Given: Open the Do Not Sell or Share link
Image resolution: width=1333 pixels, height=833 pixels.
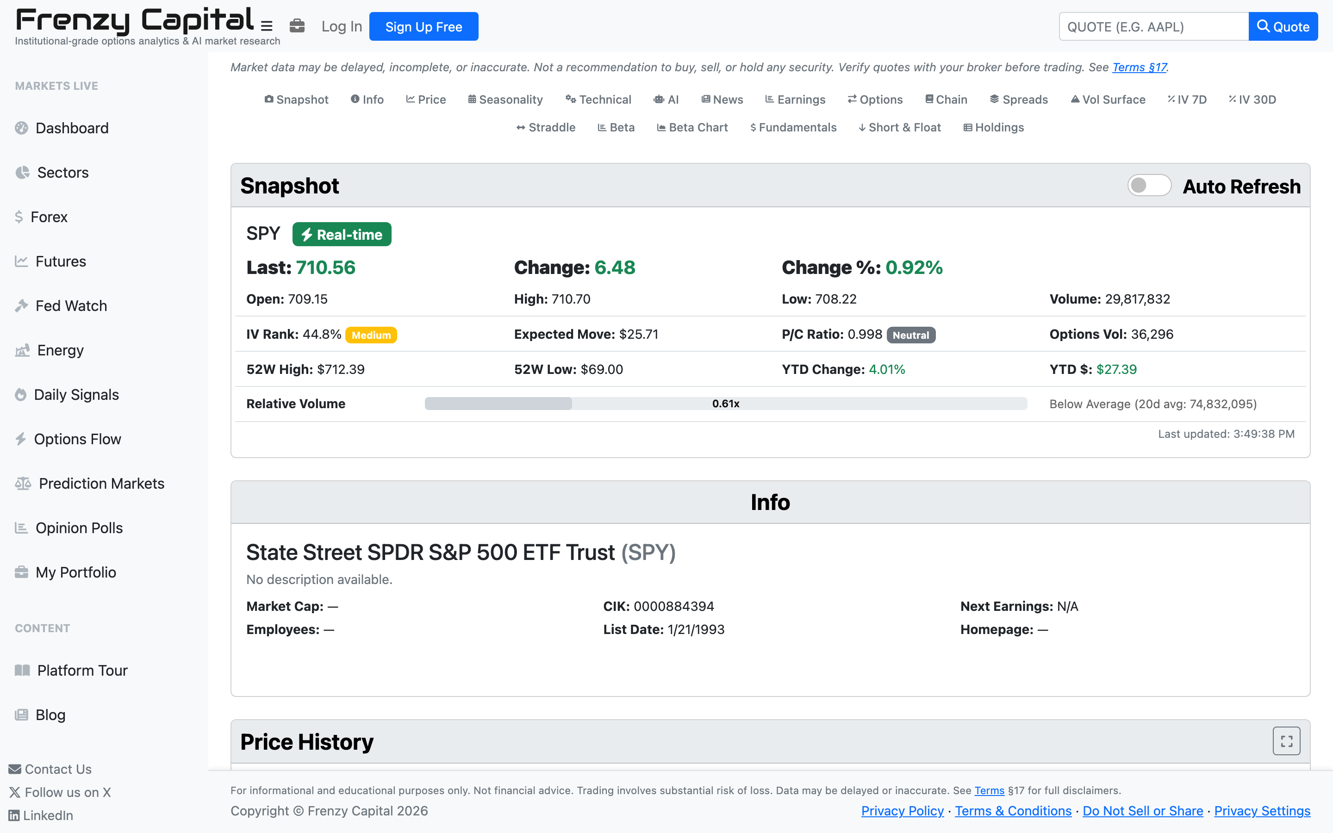Looking at the screenshot, I should tap(1143, 811).
